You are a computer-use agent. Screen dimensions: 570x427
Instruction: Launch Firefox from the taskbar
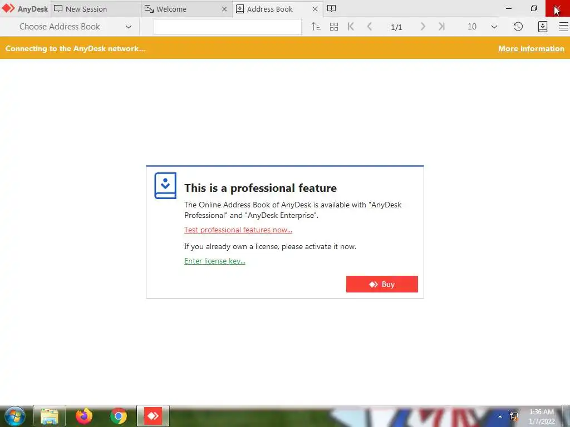click(84, 416)
